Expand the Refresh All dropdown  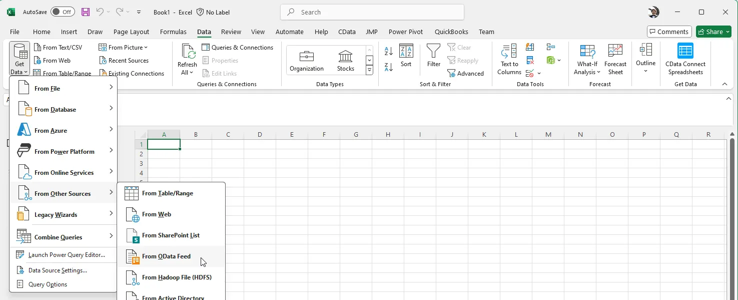187,72
